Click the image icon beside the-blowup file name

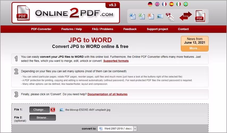coord(62,110)
